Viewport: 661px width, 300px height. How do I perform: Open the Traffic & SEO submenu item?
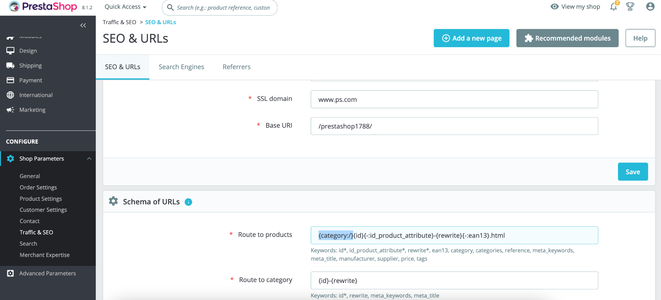pos(36,232)
